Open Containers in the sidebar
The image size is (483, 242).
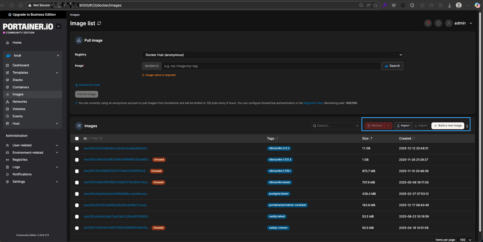click(21, 87)
